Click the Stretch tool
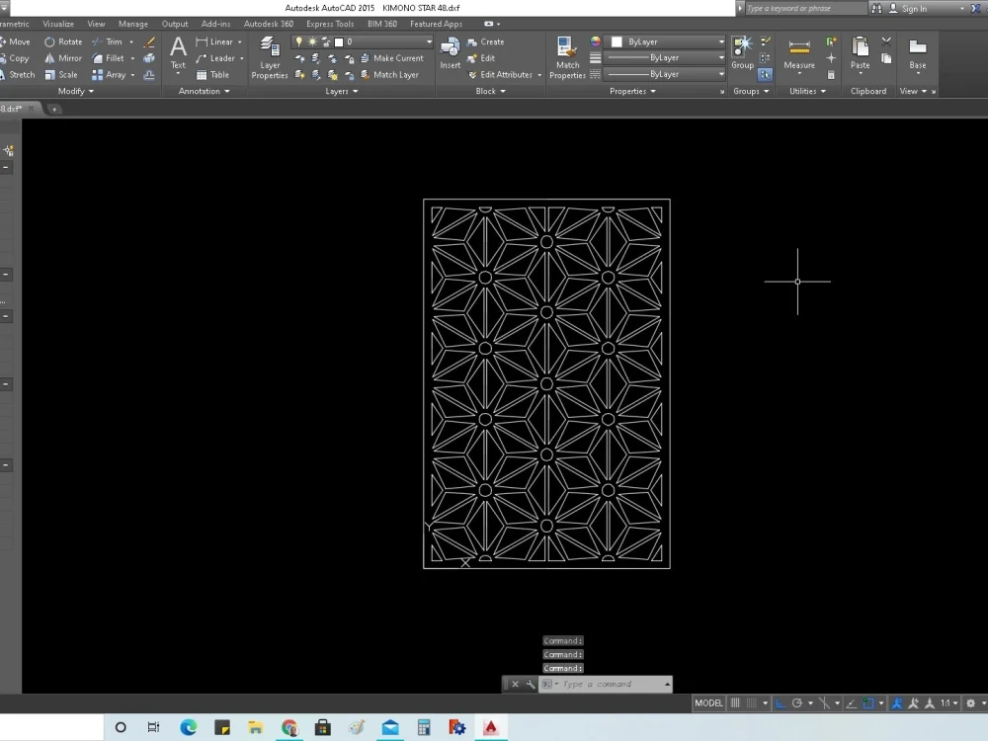 coord(18,74)
